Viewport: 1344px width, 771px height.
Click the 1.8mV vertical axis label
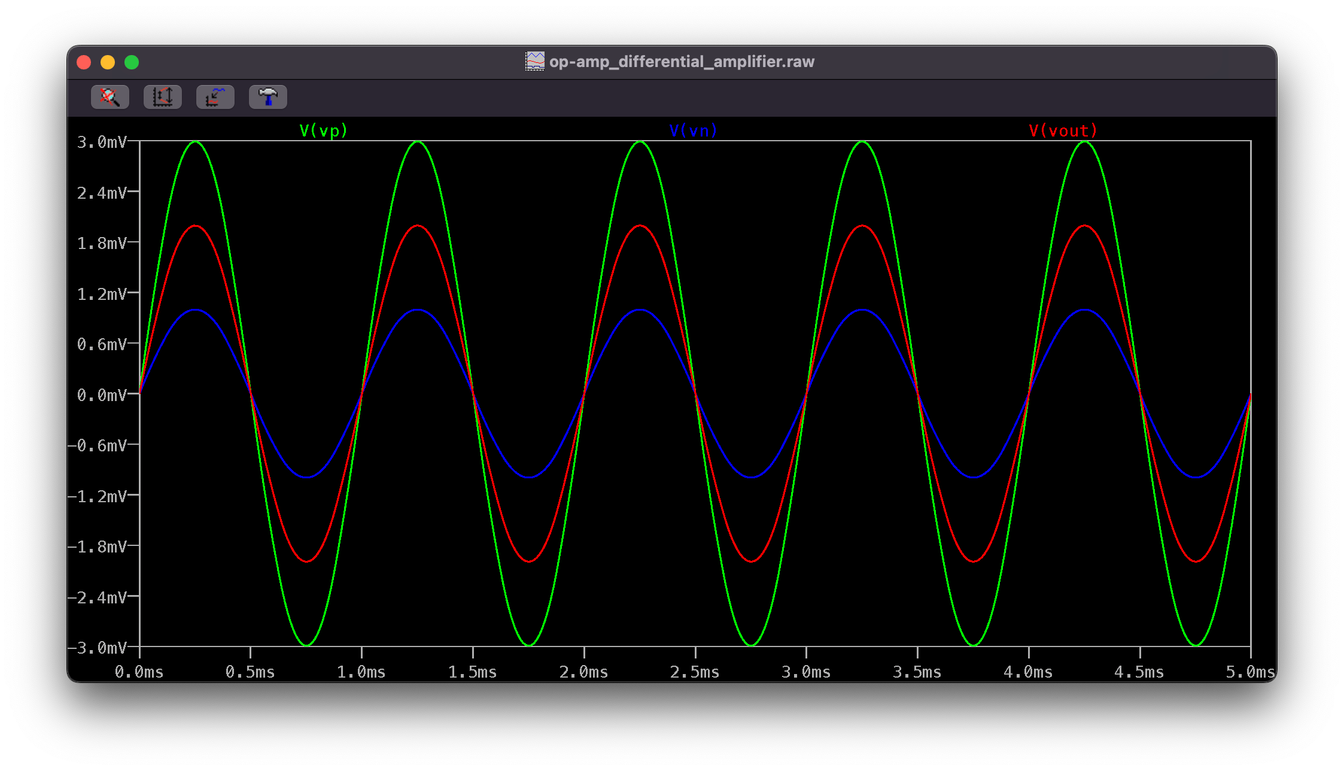pos(102,243)
